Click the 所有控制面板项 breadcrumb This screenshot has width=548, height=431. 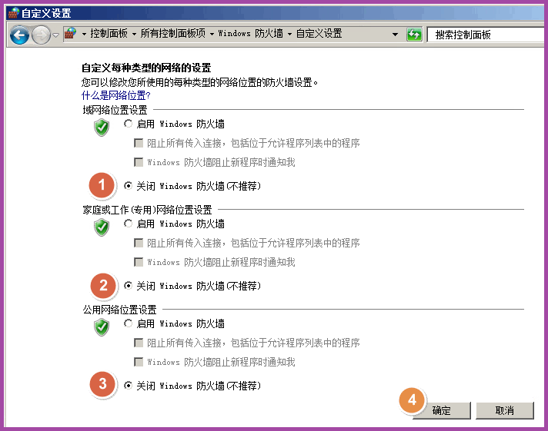pos(173,34)
